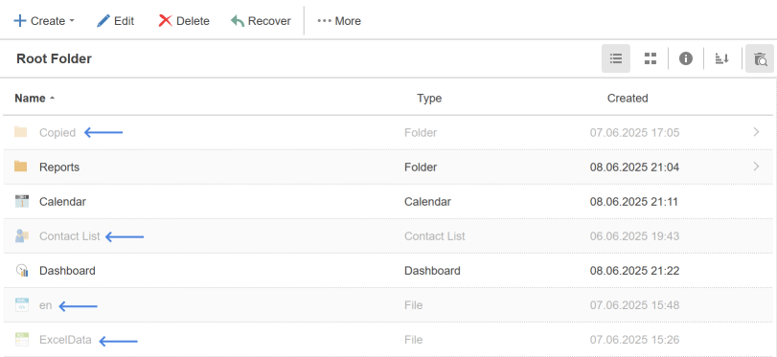Click the Edit pencil button
The width and height of the screenshot is (777, 357).
115,21
